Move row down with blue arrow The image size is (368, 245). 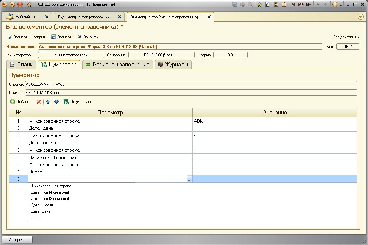(x=56, y=102)
